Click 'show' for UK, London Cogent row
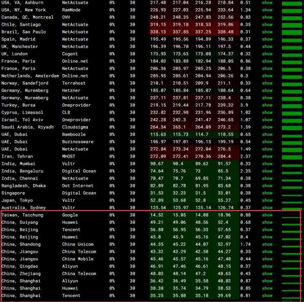Image resolution: width=304 pixels, height=302 pixels. click(x=267, y=54)
